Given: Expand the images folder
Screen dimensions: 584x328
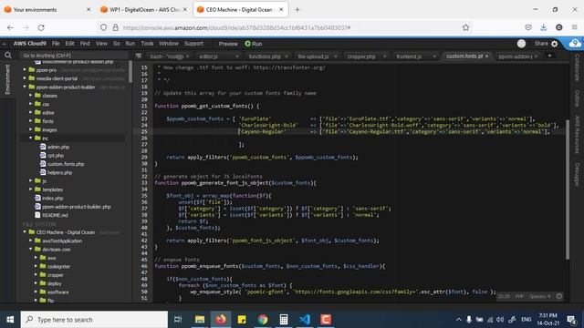Looking at the screenshot, I should click(31, 129).
